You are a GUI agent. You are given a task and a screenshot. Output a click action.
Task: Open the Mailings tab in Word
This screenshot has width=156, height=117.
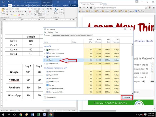pos(31,6)
